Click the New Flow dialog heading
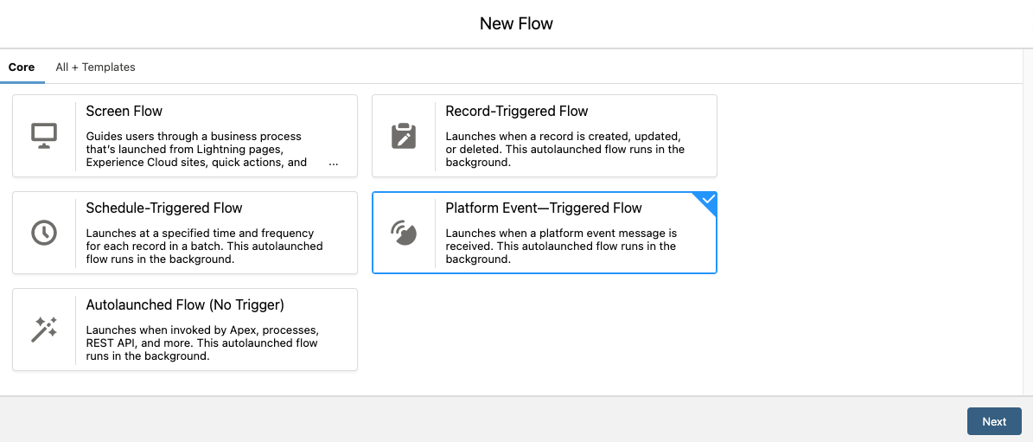This screenshot has width=1033, height=442. [516, 23]
